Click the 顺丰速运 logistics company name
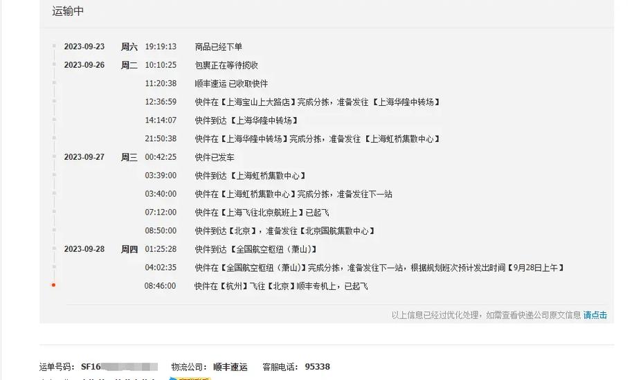 230,367
